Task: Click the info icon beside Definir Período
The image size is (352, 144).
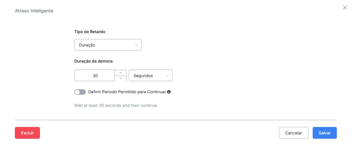Action: click(x=169, y=91)
